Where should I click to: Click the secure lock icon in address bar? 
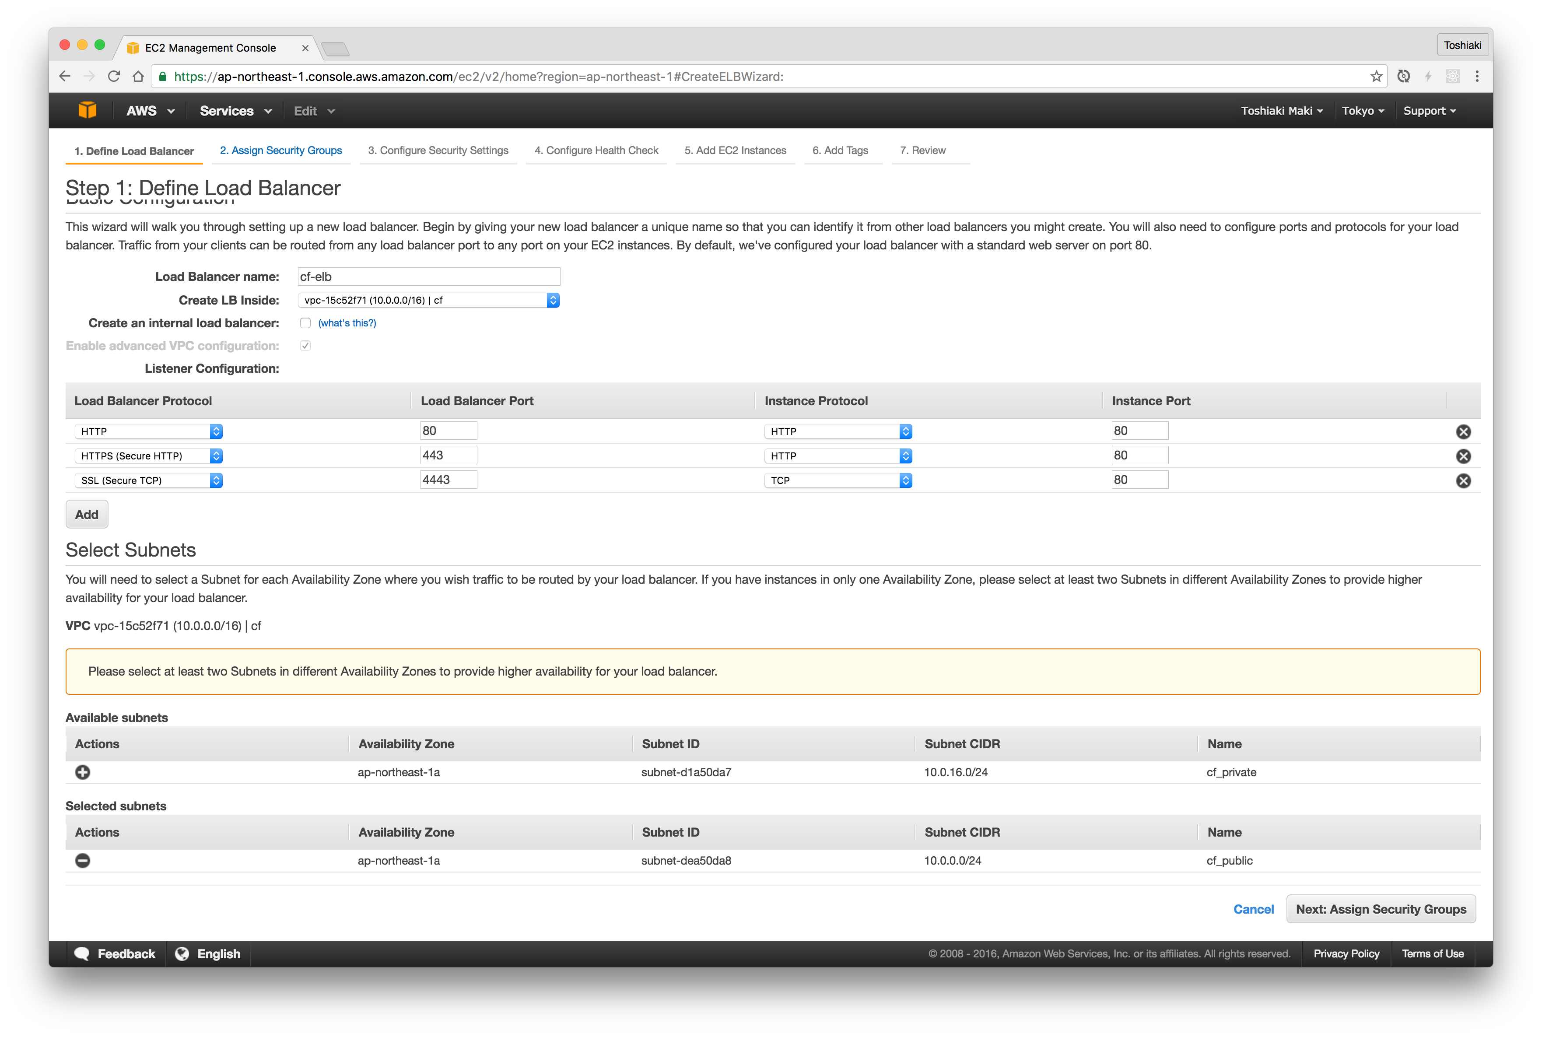[163, 76]
